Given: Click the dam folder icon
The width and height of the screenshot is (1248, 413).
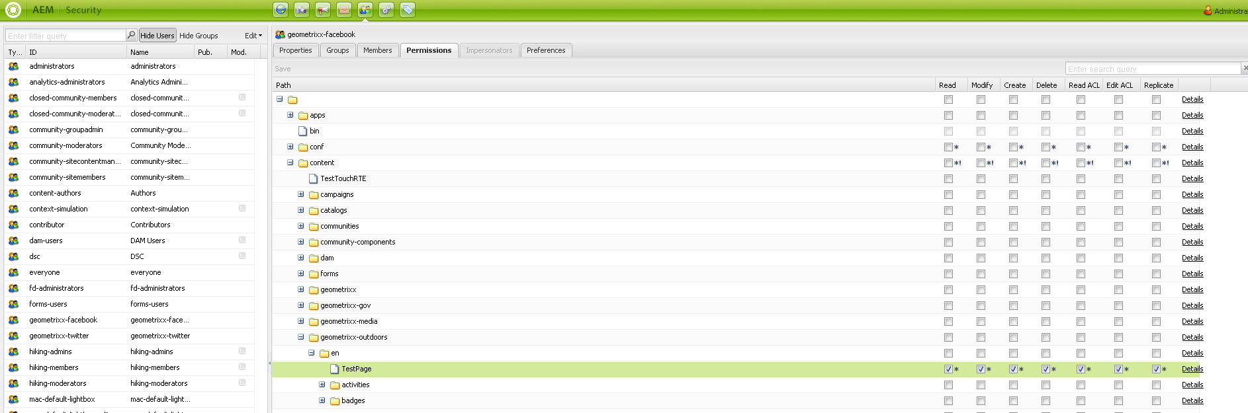Looking at the screenshot, I should pos(314,258).
